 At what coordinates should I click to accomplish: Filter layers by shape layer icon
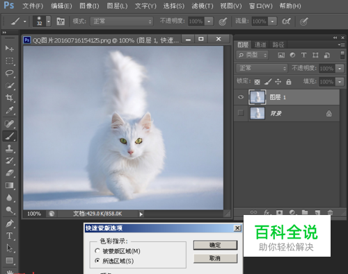click(315, 55)
